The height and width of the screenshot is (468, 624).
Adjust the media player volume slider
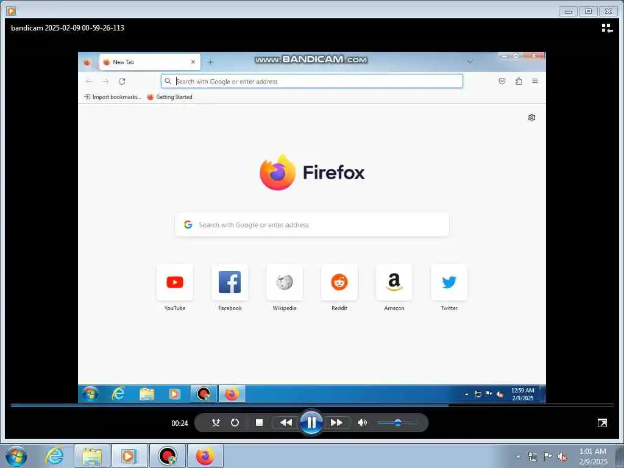[397, 423]
